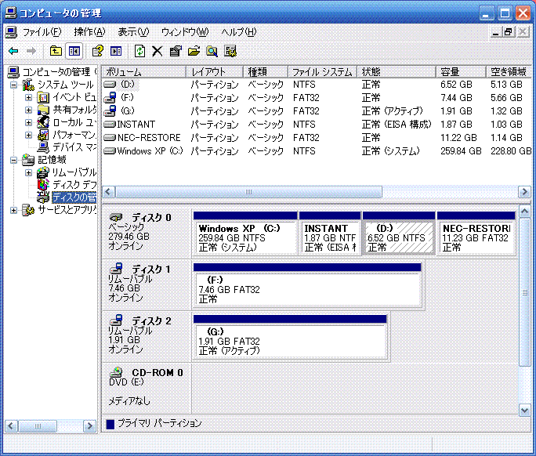Image resolution: width=536 pixels, height=456 pixels.
Task: Click the Disk 0 drive icon
Action: (x=116, y=217)
